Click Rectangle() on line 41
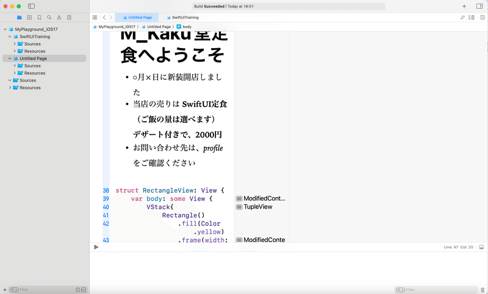This screenshot has height=294, width=488. click(x=184, y=215)
